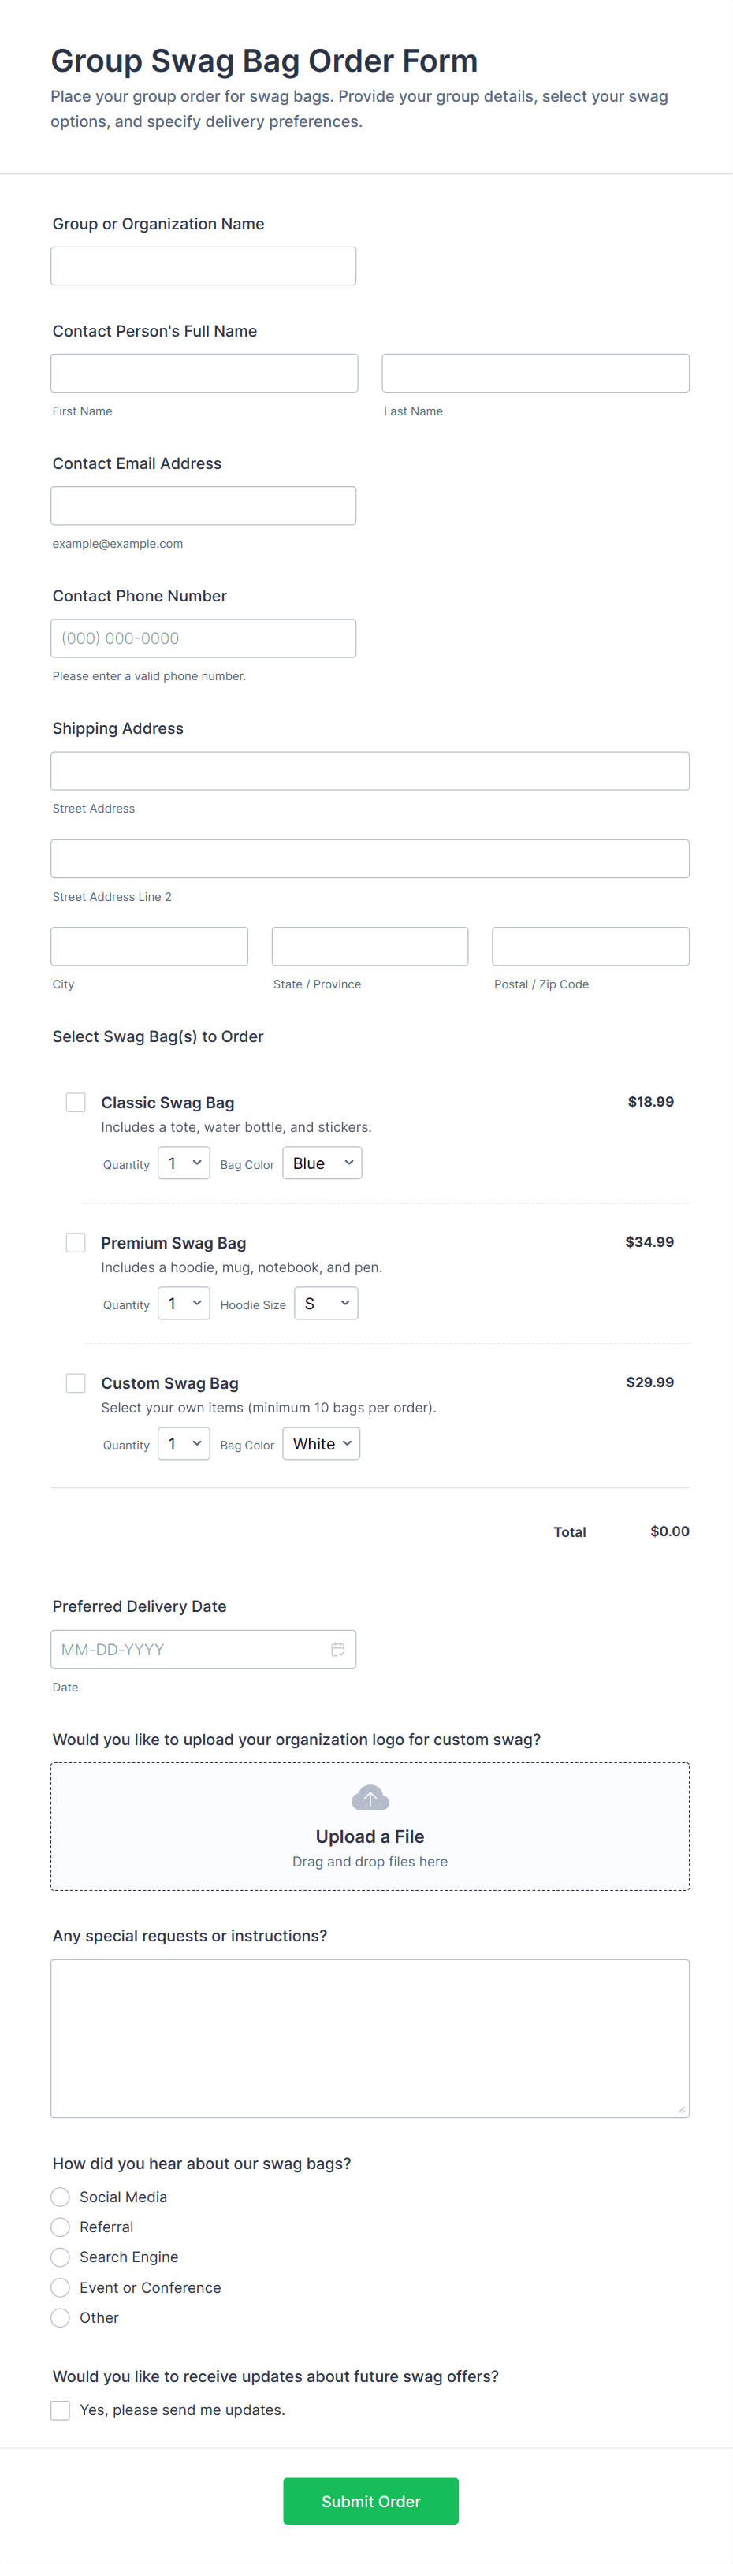Click the Contact Email Address field

coord(203,506)
